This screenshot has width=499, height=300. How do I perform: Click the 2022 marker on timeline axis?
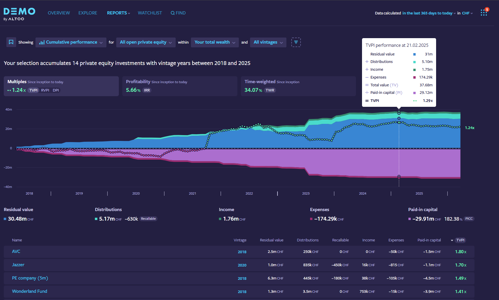249,193
